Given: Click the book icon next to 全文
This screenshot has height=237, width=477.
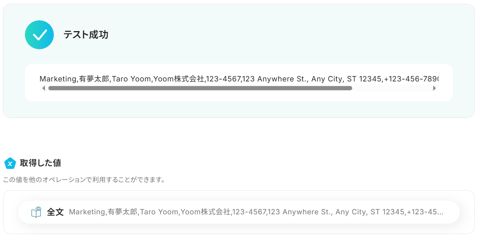Looking at the screenshot, I should [x=36, y=212].
